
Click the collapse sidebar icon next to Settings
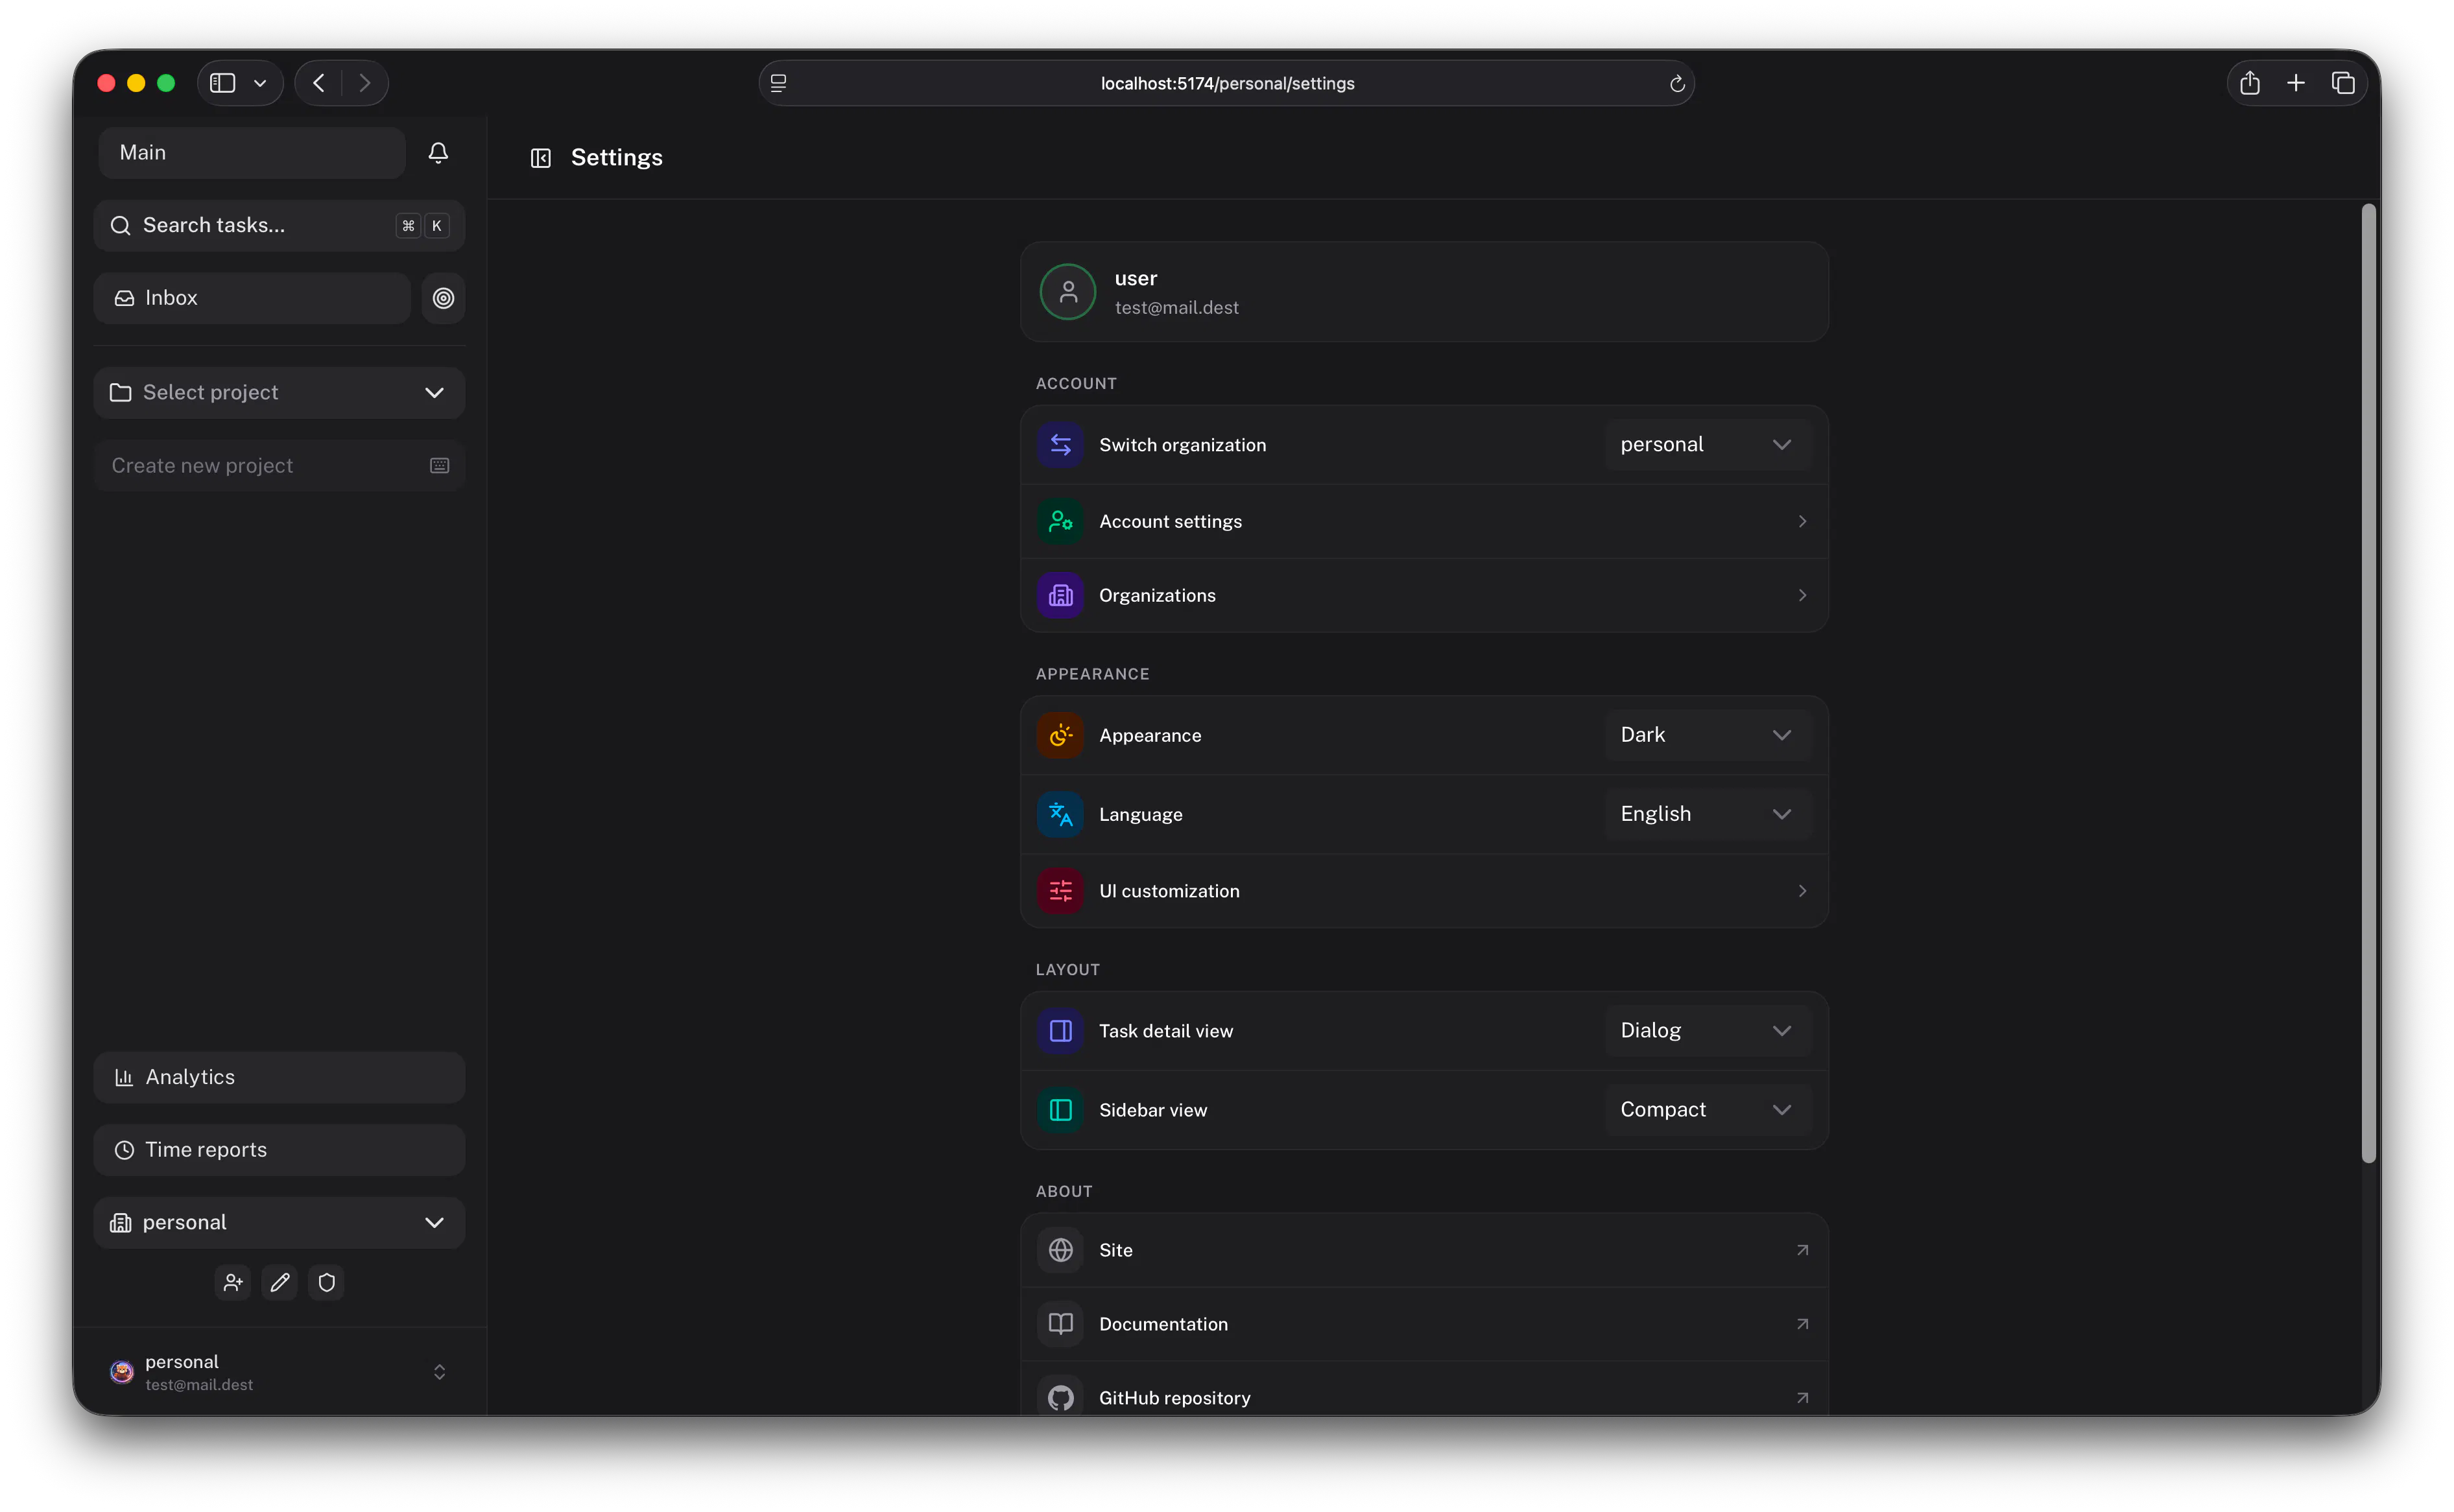[541, 158]
